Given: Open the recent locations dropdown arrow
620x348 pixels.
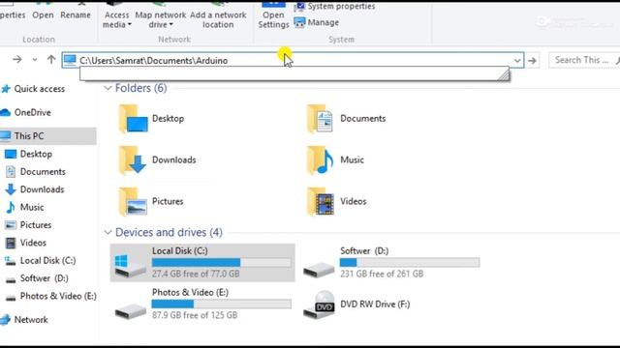Looking at the screenshot, I should coord(35,60).
